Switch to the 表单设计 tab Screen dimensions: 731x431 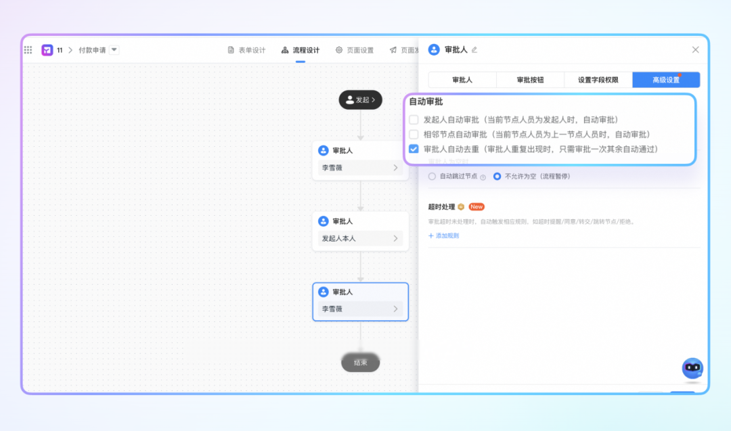pyautogui.click(x=246, y=50)
